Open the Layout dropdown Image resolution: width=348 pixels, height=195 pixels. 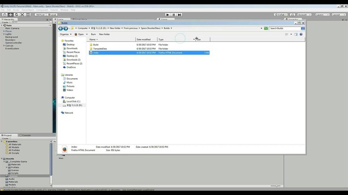pyautogui.click(x=339, y=15)
